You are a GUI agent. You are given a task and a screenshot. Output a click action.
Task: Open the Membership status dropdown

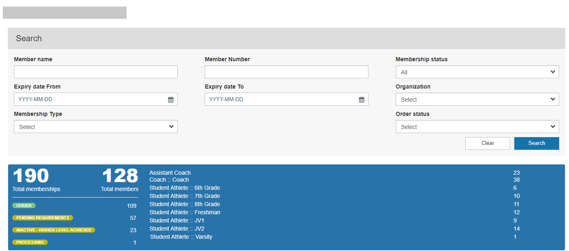[477, 72]
